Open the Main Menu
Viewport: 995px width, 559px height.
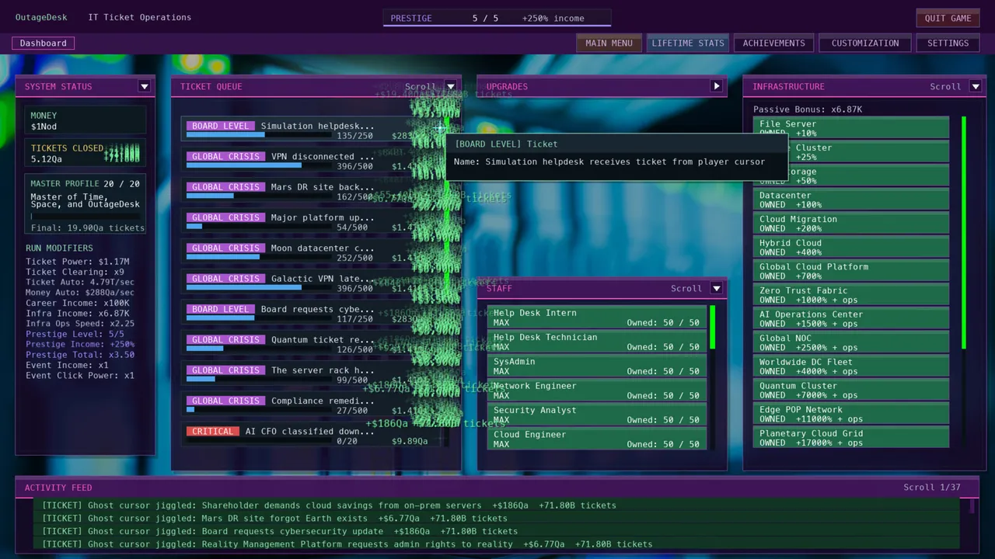[609, 43]
